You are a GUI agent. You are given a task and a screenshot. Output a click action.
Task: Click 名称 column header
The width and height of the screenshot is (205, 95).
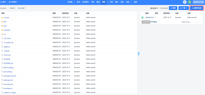pyautogui.click(x=3, y=13)
